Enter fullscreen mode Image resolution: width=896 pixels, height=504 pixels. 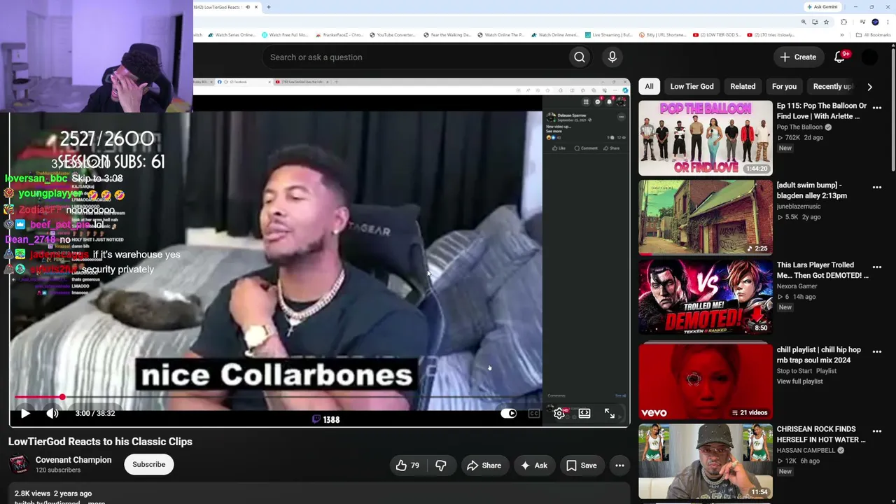pos(610,414)
